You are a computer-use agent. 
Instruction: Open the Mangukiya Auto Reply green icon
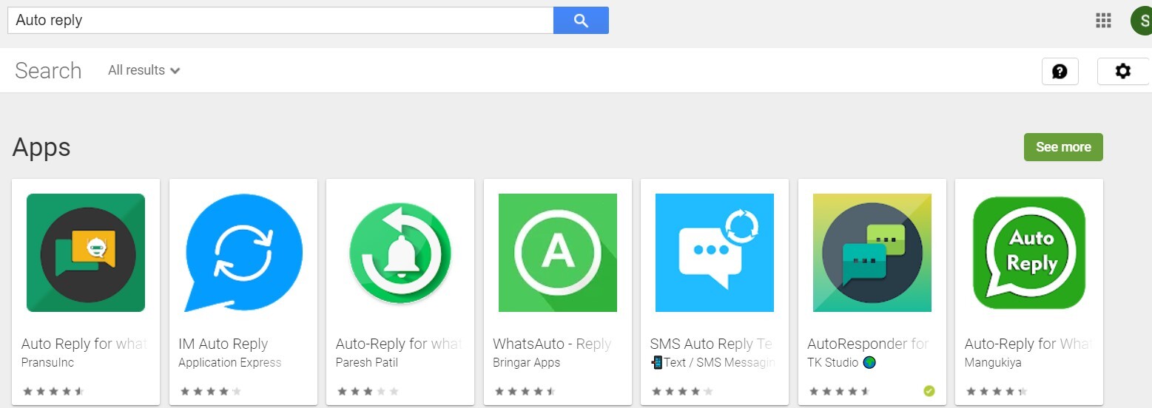1029,253
